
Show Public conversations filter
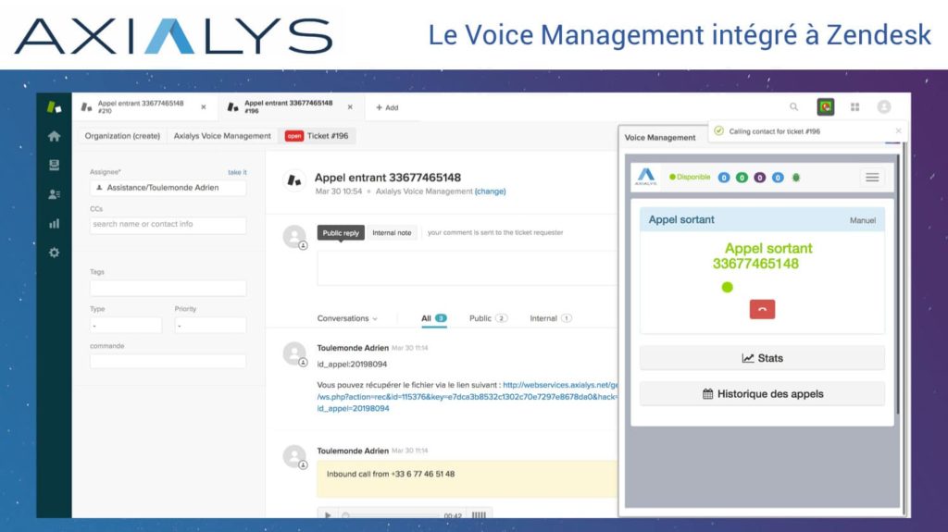point(488,318)
